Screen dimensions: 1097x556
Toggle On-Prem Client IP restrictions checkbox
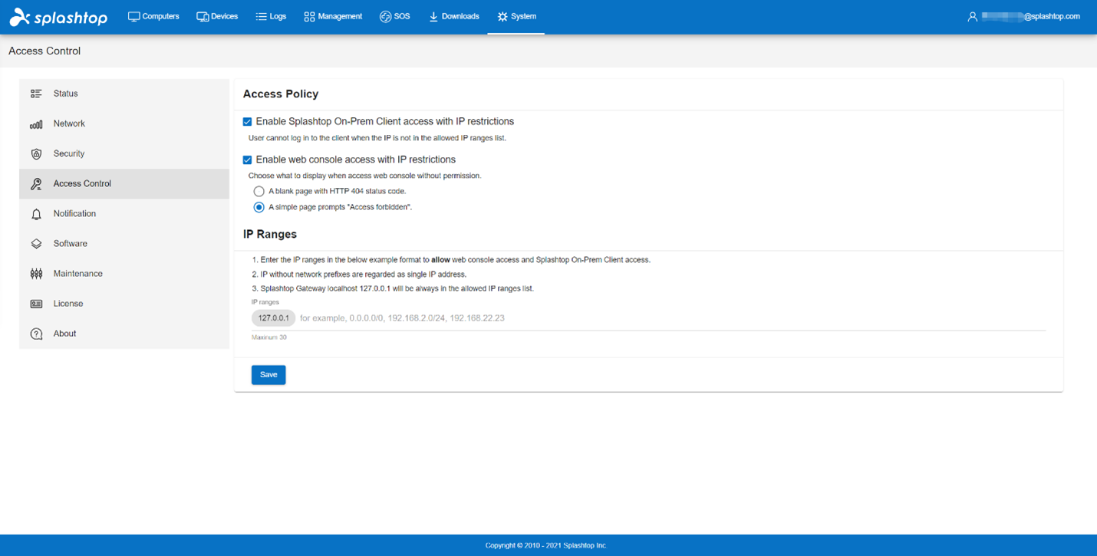(x=247, y=121)
